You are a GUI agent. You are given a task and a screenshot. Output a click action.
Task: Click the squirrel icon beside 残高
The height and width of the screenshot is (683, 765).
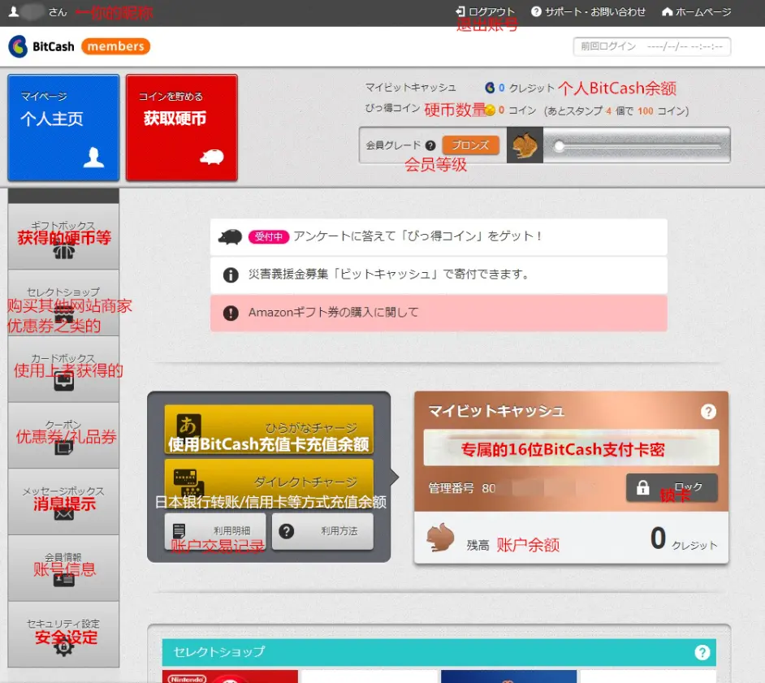click(x=440, y=538)
